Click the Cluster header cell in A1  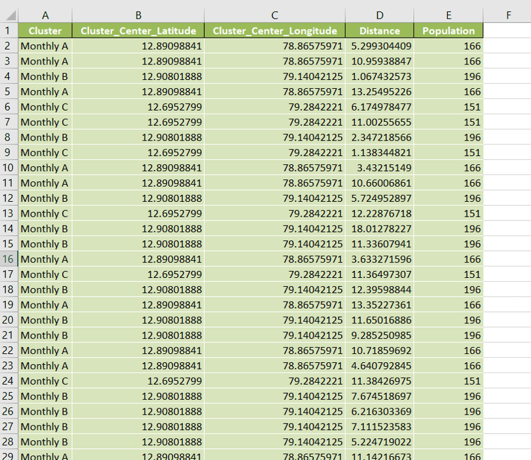(45, 30)
